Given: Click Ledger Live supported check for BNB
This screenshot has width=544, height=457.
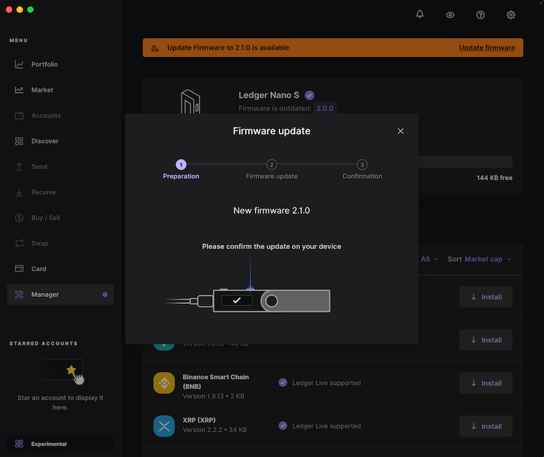Looking at the screenshot, I should tap(283, 383).
